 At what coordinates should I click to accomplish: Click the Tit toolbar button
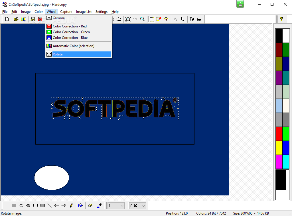tap(192, 19)
